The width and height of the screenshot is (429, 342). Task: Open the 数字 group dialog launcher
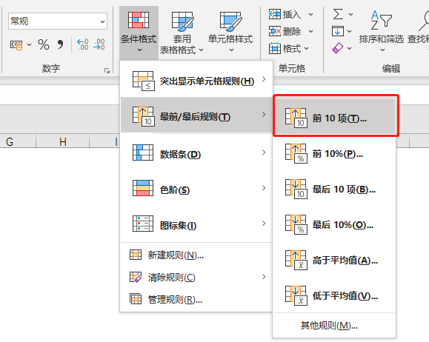(107, 71)
